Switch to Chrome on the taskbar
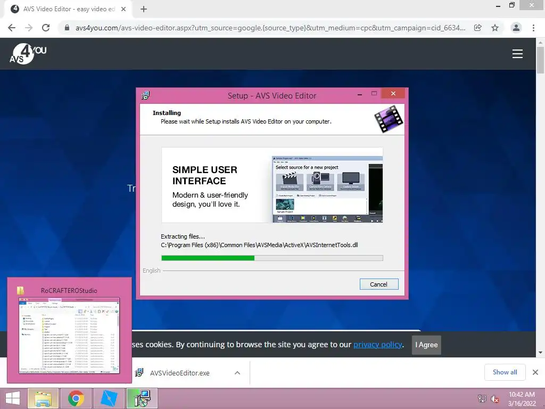The width and height of the screenshot is (545, 409). coord(76,398)
